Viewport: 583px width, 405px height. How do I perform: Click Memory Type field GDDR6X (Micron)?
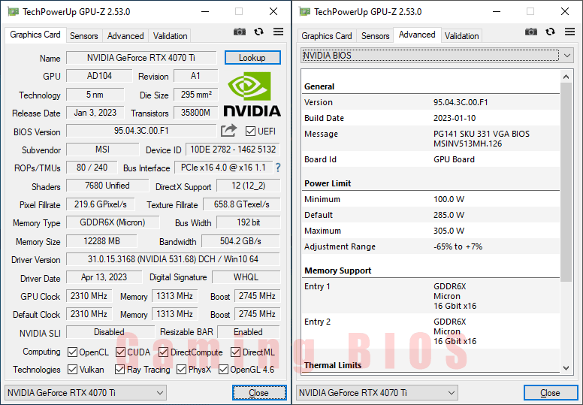point(113,222)
